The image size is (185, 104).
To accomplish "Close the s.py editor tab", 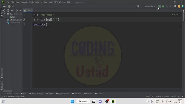I will pos(32,10).
